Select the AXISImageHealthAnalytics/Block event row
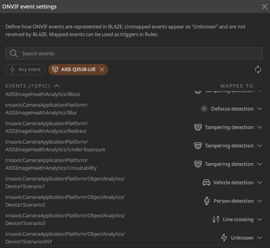Viewport: 270px width, 248px height. (x=134, y=94)
